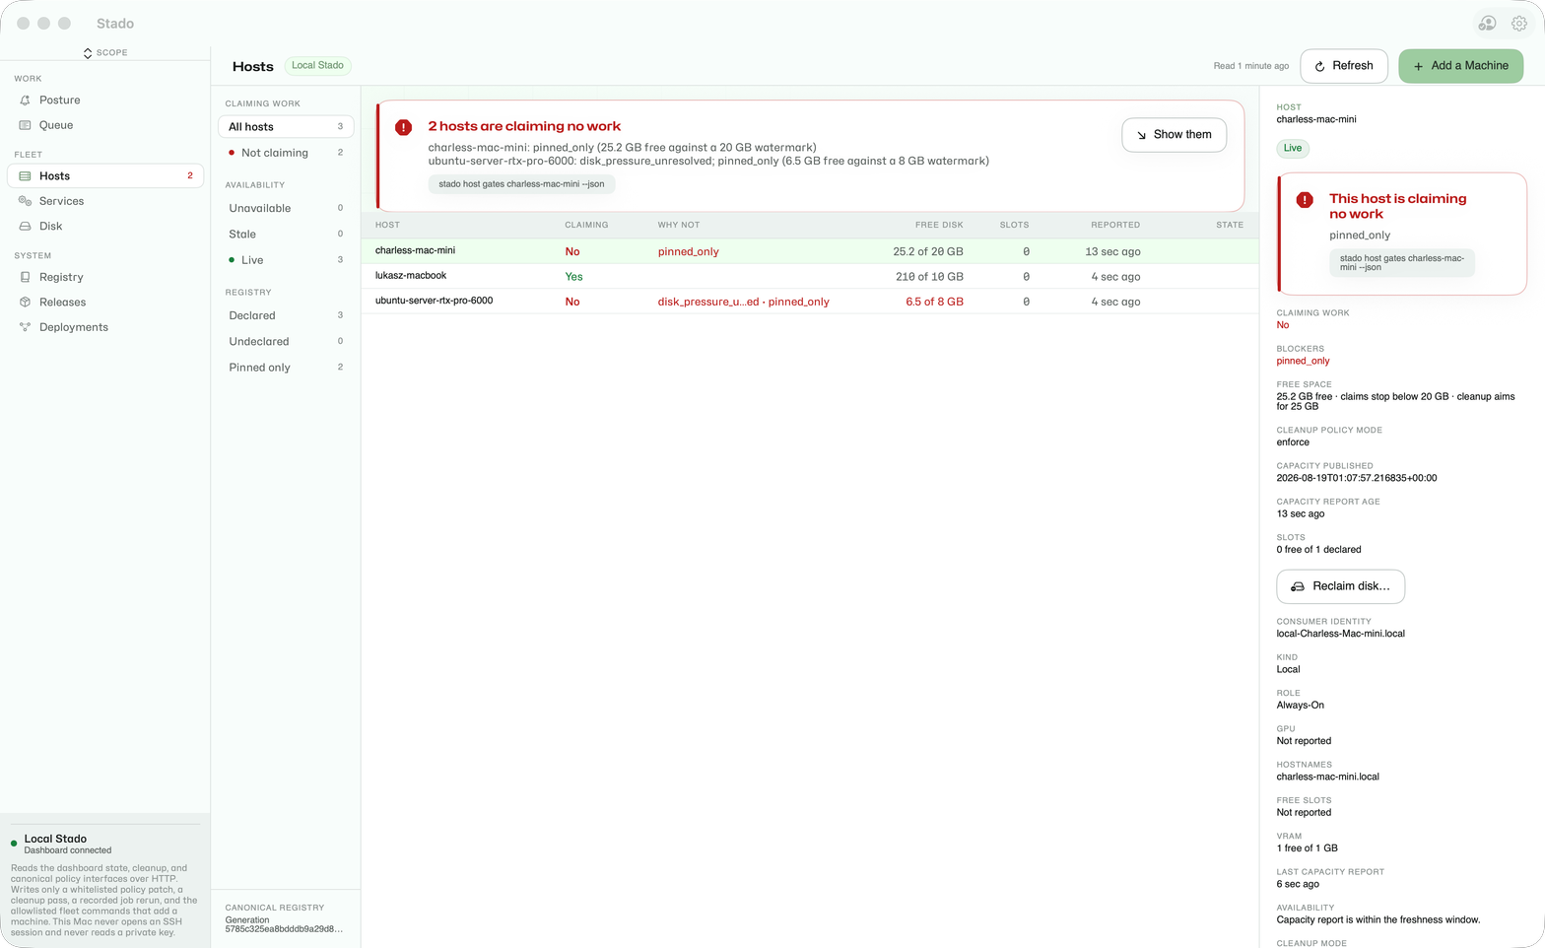The image size is (1545, 948).
Task: Open Disk in the sidebar
Action: coord(105,227)
